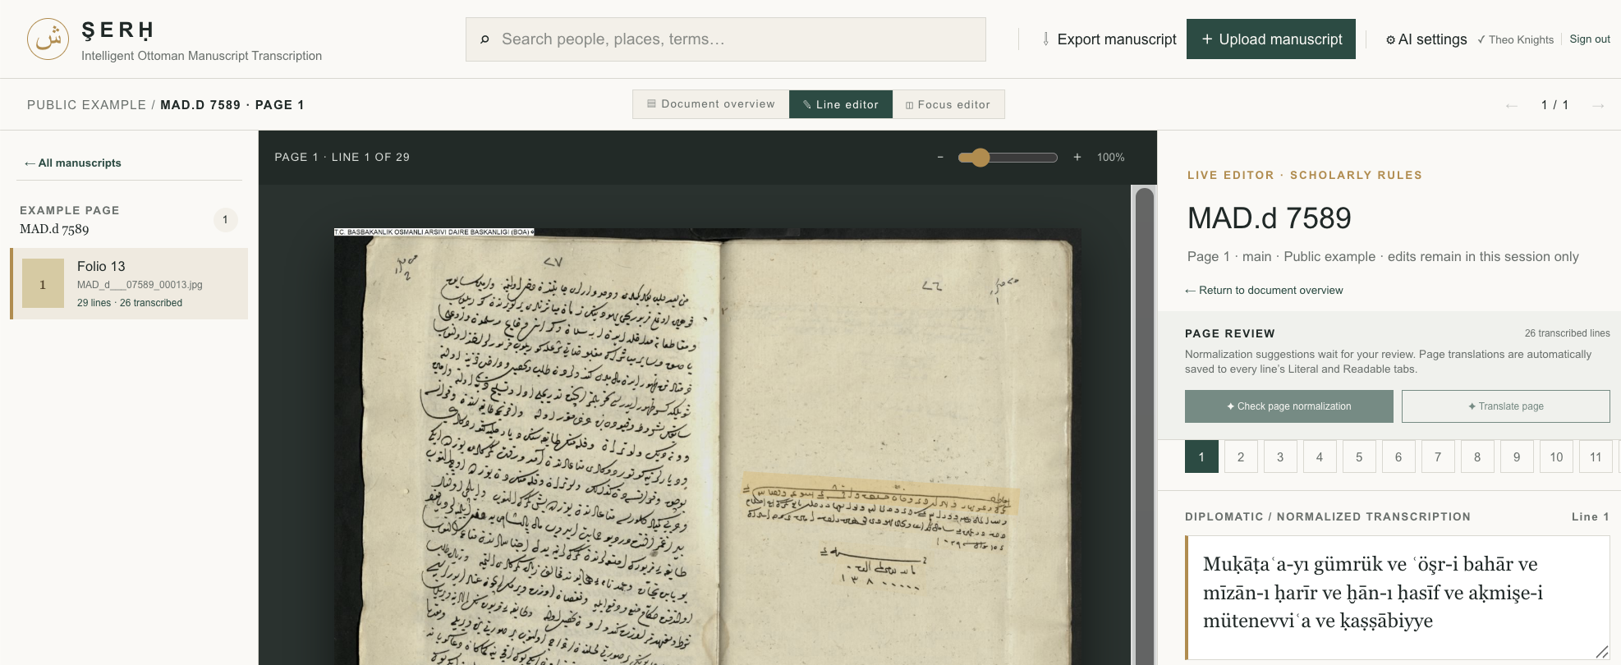Jump to line 7
The width and height of the screenshot is (1621, 665).
coord(1438,456)
